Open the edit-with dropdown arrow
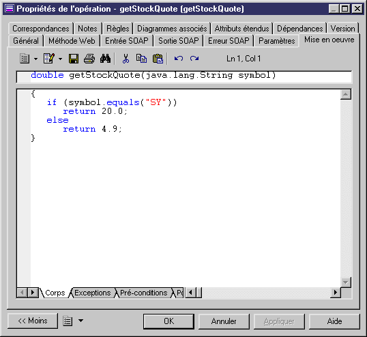Screen dimensions: 367x337 pos(61,59)
